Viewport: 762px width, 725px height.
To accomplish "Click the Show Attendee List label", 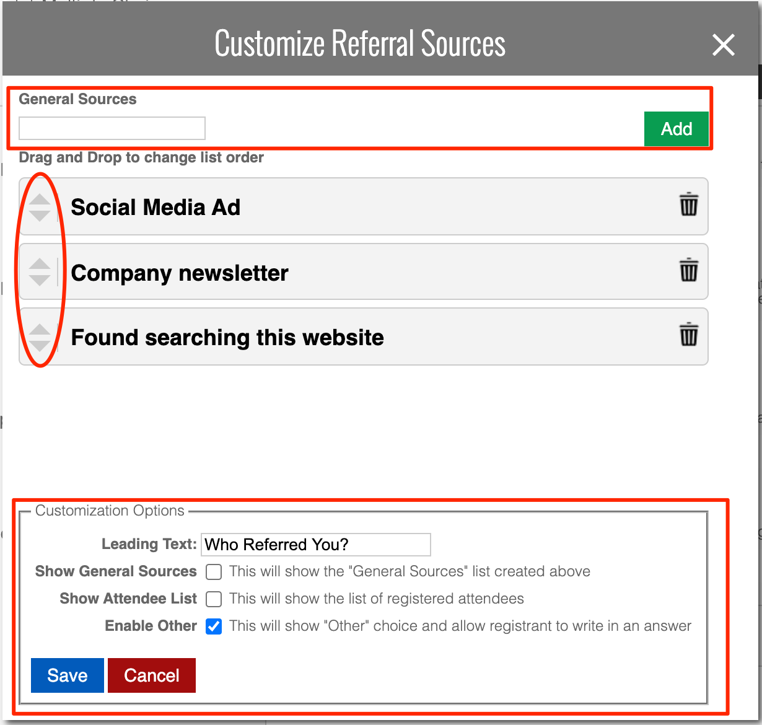I will pos(128,599).
